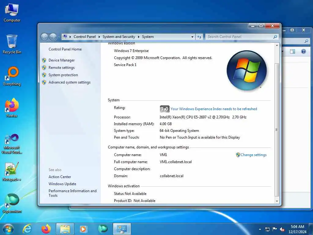Click the vertical scrollbar thumb of System page
This screenshot has height=235, width=313.
click(277, 130)
